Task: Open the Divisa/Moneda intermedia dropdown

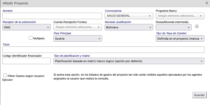Action: click(x=173, y=27)
